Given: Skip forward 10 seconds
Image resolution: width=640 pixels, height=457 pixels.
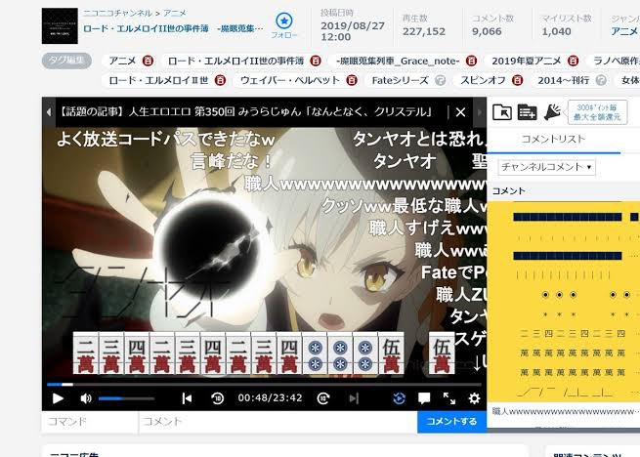Looking at the screenshot, I should click(323, 398).
